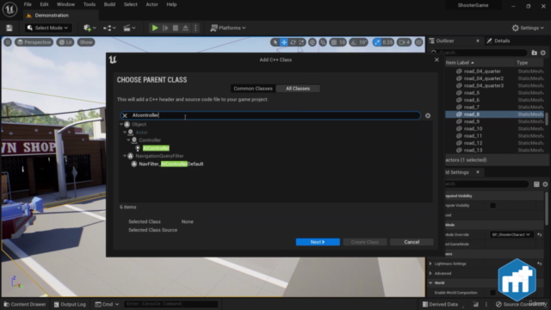The width and height of the screenshot is (551, 310).
Task: Open the Content Drawer
Action: click(x=25, y=304)
